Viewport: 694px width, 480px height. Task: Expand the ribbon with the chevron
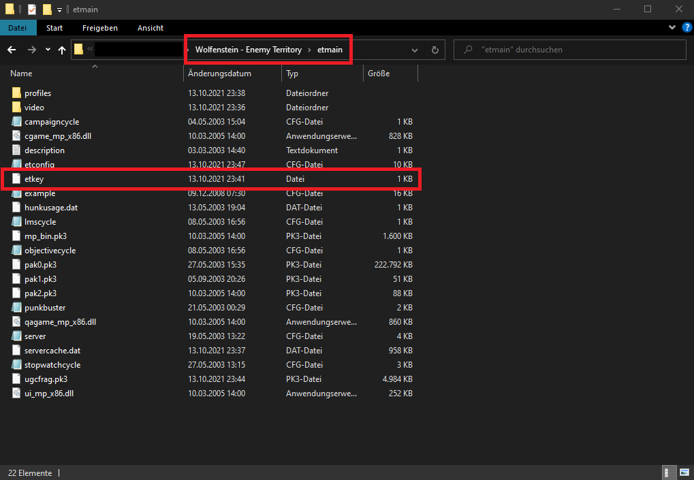pos(671,28)
